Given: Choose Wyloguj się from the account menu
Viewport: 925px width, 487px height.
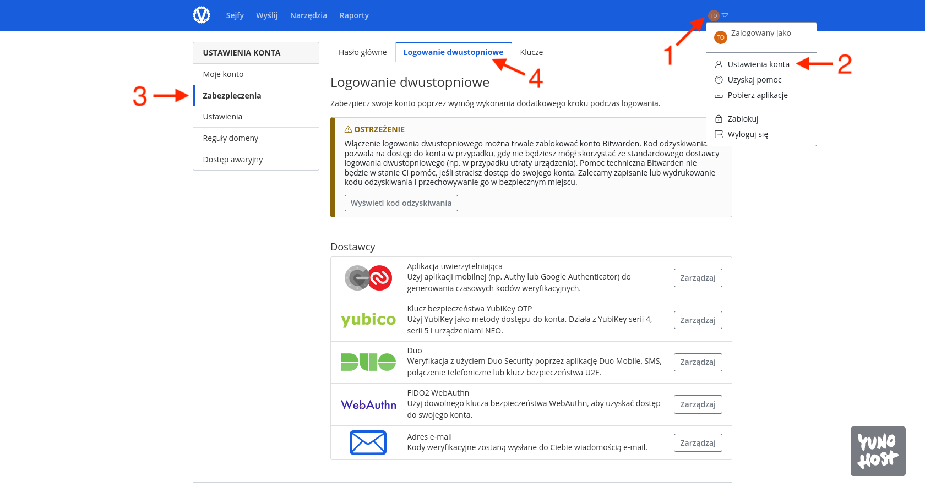Looking at the screenshot, I should coord(747,134).
